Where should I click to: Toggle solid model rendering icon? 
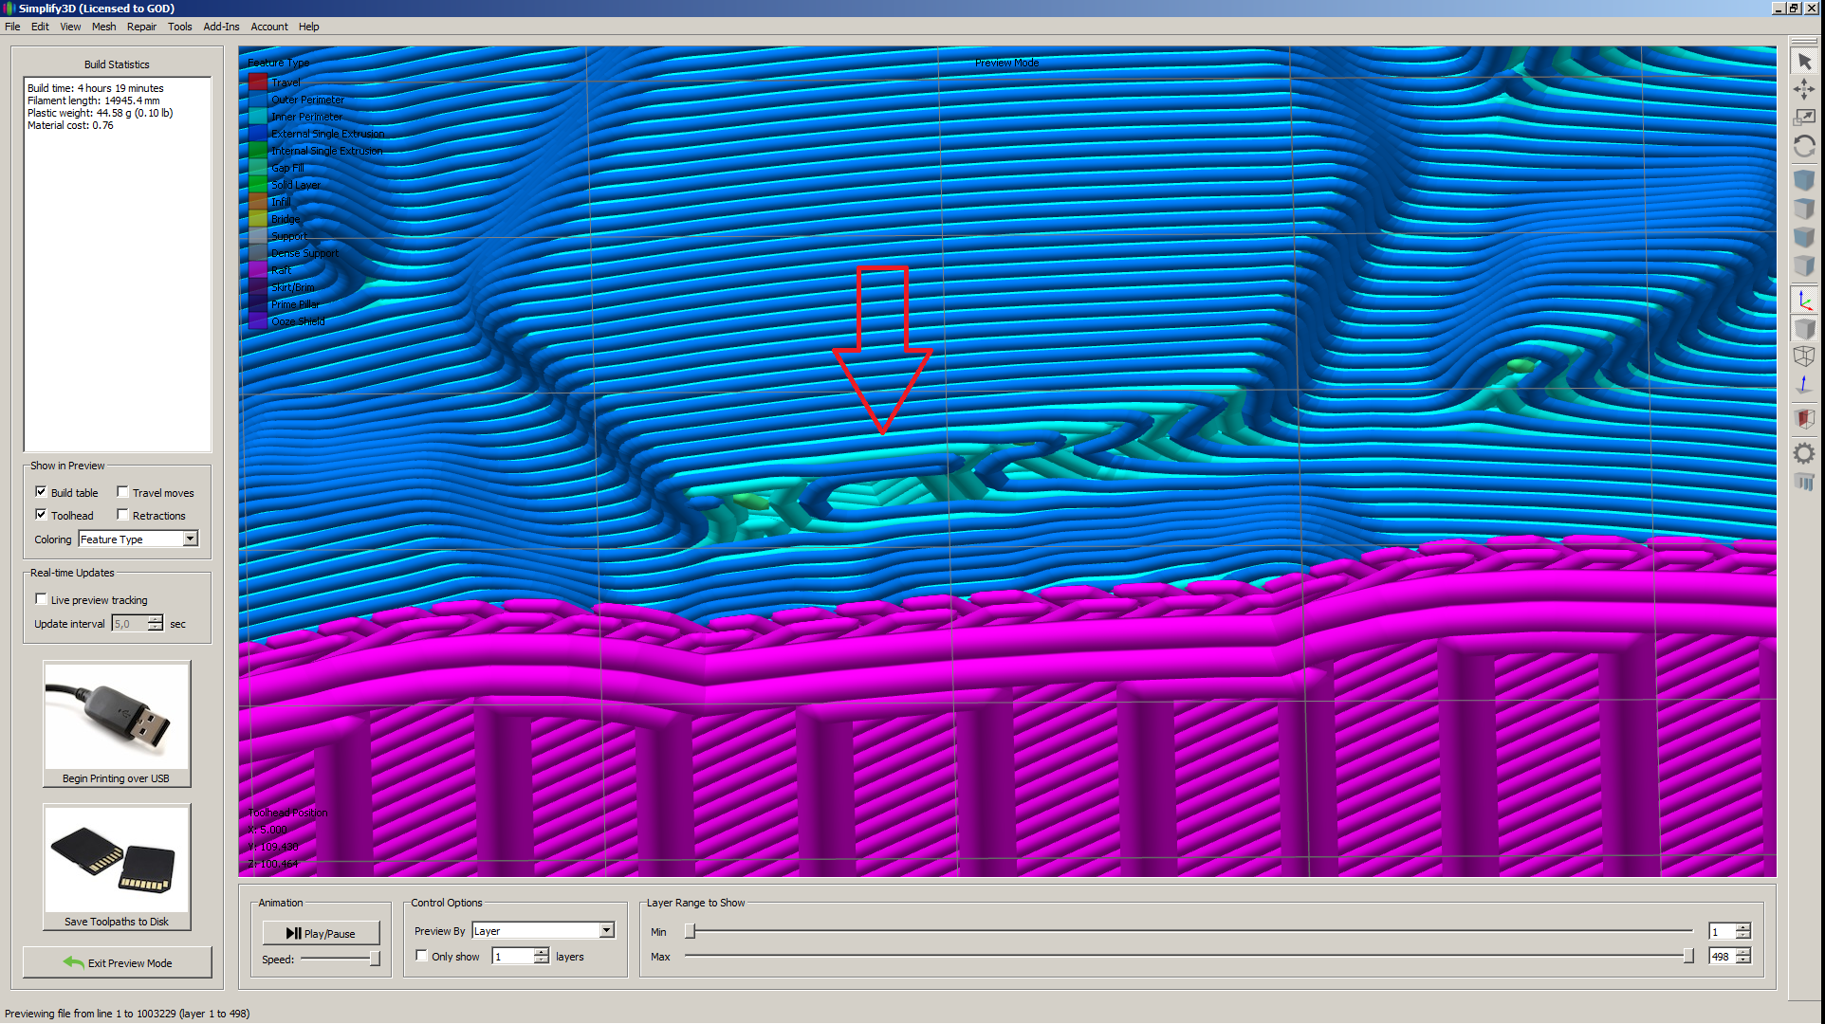(1804, 329)
